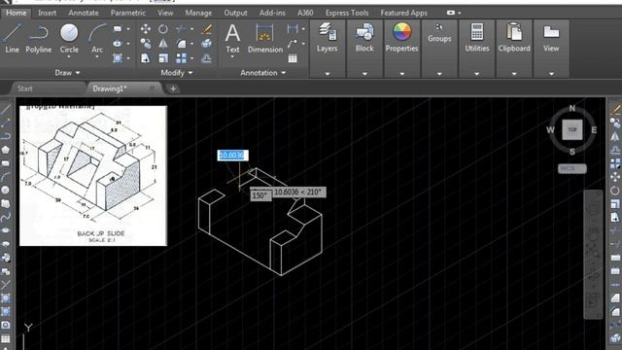This screenshot has height=350, width=622.
Task: Open the Rectangle tool dropdown arrow
Action: (128, 29)
